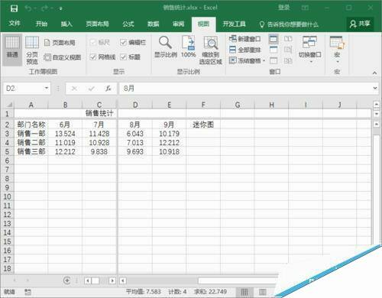This screenshot has width=382, height=298.
Task: Click the 100% zoom button
Action: 189,47
